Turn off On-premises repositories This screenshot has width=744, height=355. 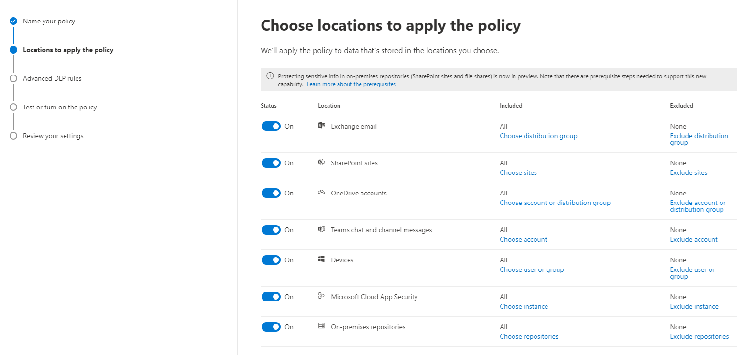coord(271,326)
